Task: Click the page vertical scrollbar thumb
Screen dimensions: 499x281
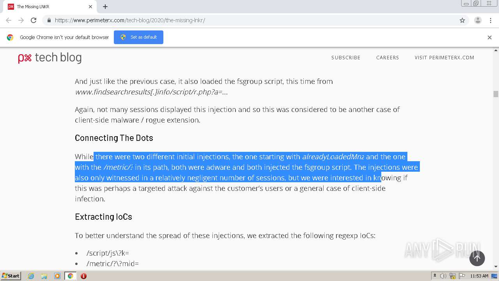Action: [496, 94]
